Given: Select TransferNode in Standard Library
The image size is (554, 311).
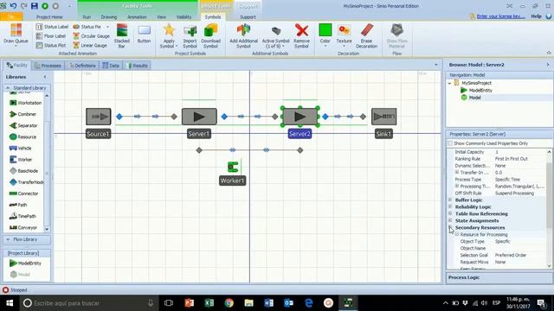Looking at the screenshot, I should 27,182.
